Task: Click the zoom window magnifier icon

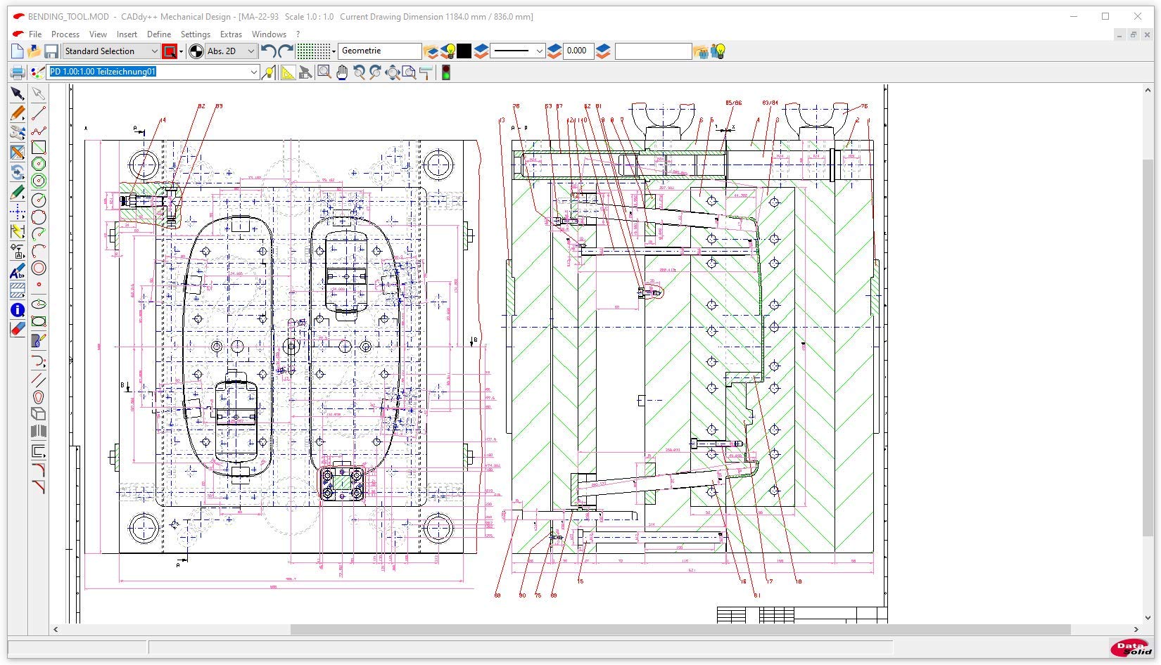Action: point(324,72)
